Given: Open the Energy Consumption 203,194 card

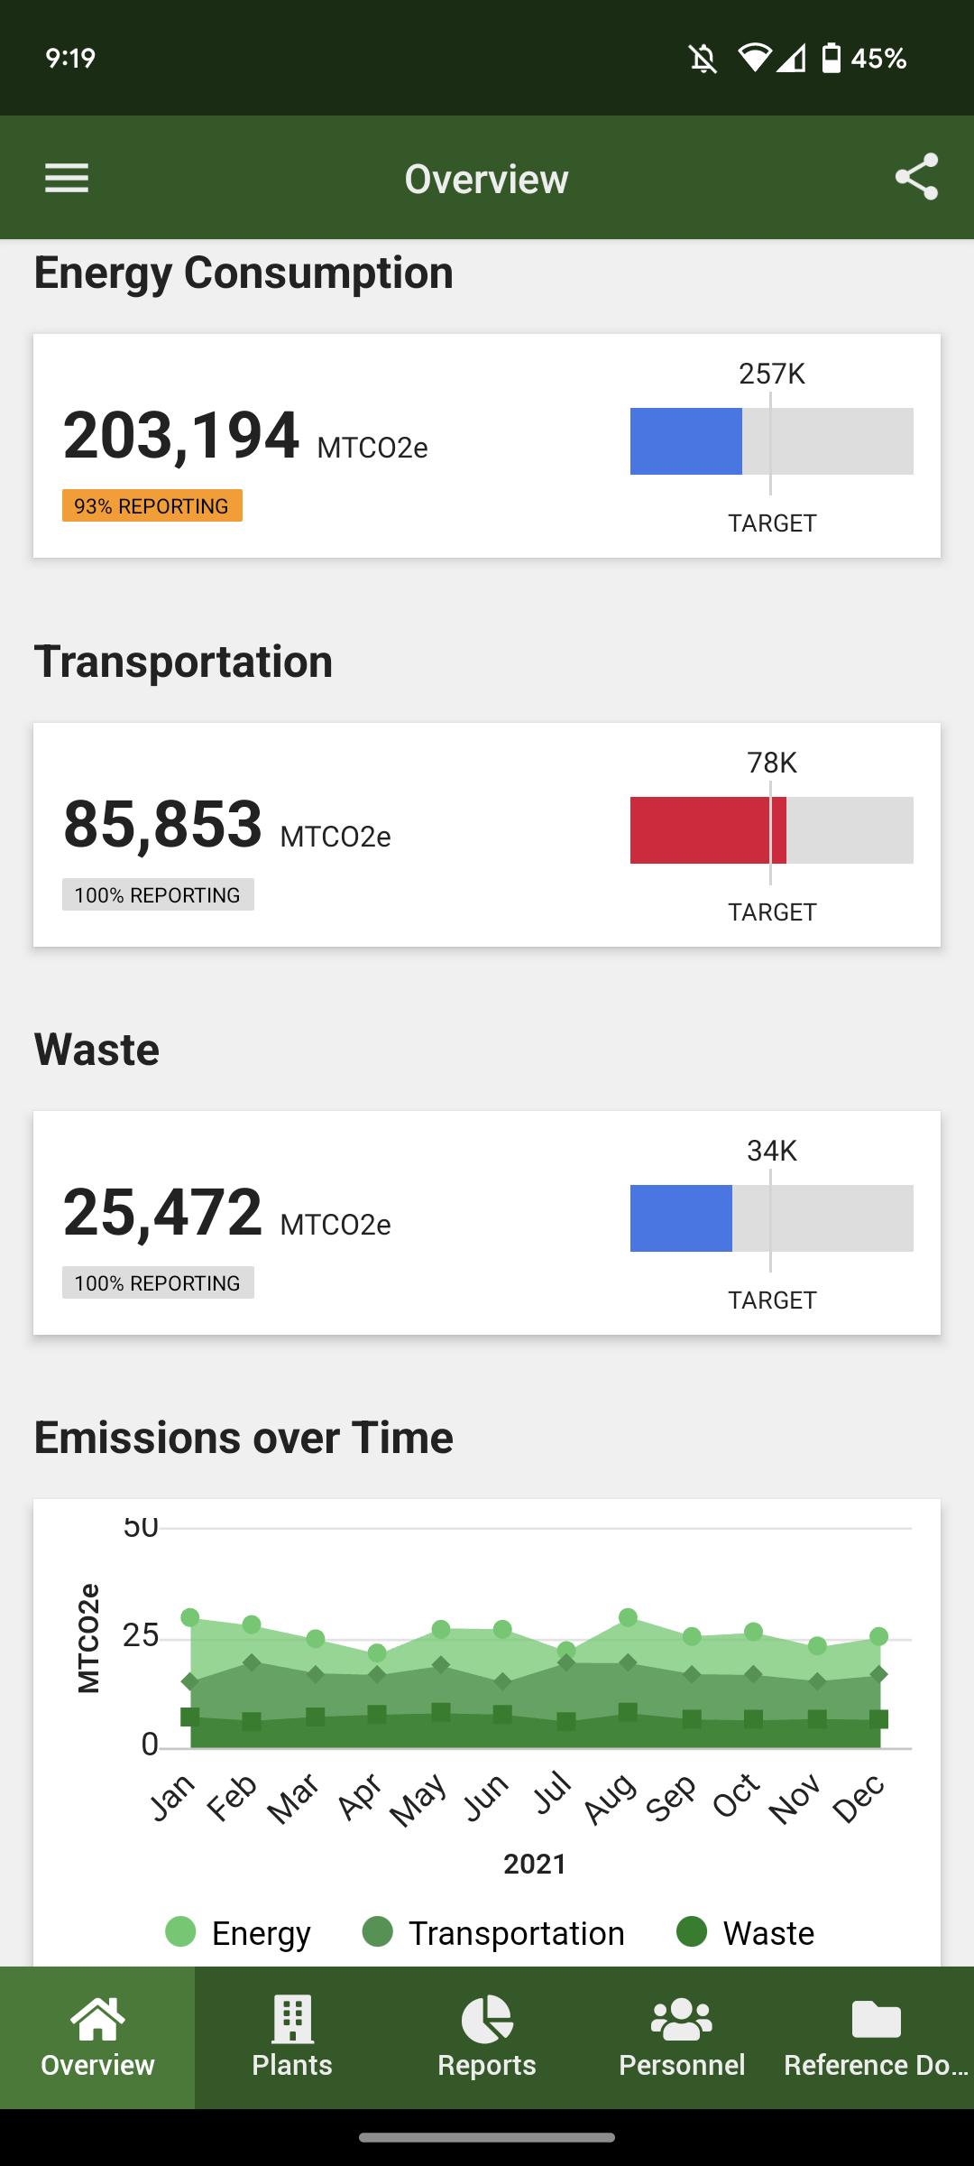Looking at the screenshot, I should 487,446.
